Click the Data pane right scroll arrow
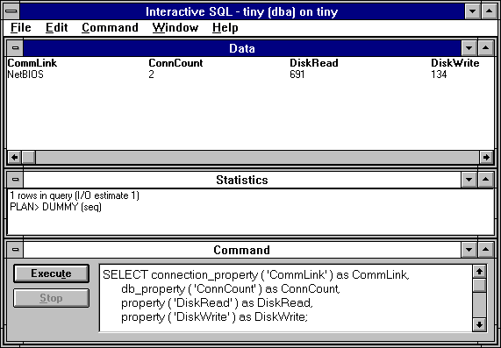The image size is (501, 348). (x=486, y=157)
